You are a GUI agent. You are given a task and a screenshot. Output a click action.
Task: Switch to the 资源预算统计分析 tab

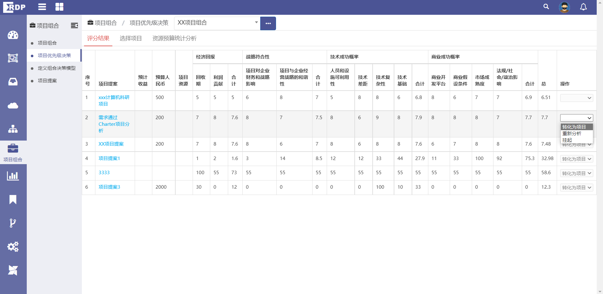(x=174, y=38)
